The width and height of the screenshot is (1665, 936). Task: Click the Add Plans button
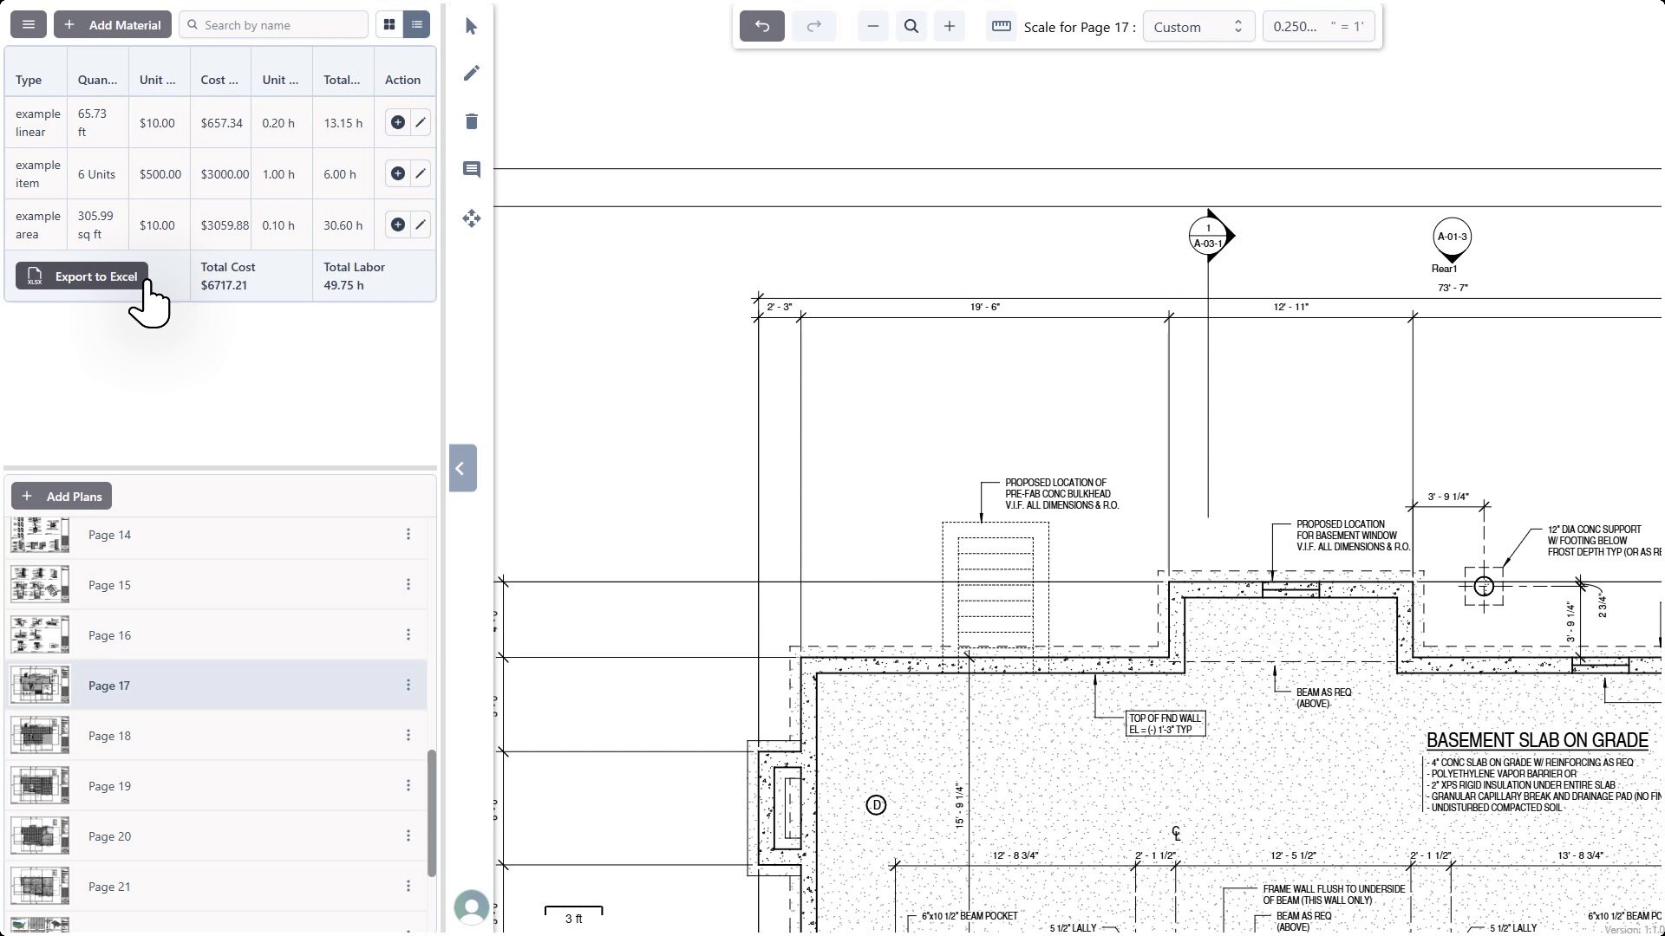(62, 496)
